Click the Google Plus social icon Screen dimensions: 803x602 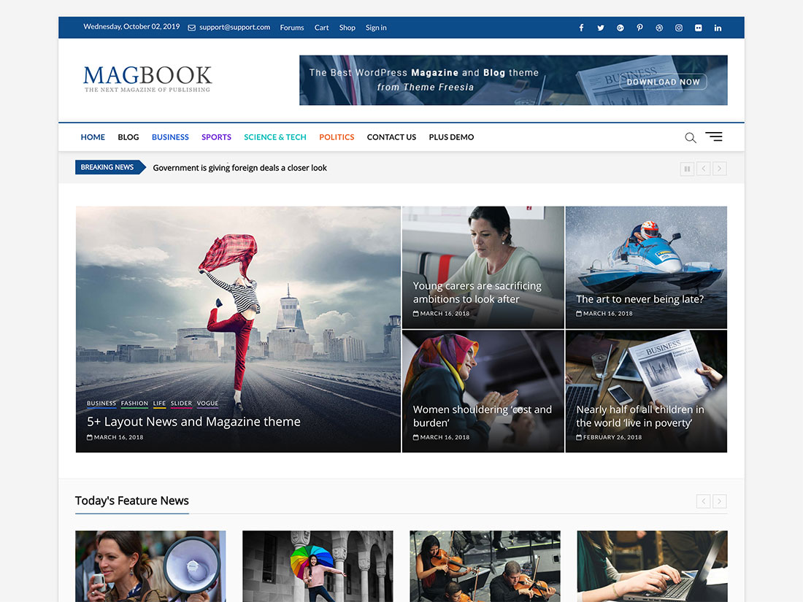click(x=620, y=28)
